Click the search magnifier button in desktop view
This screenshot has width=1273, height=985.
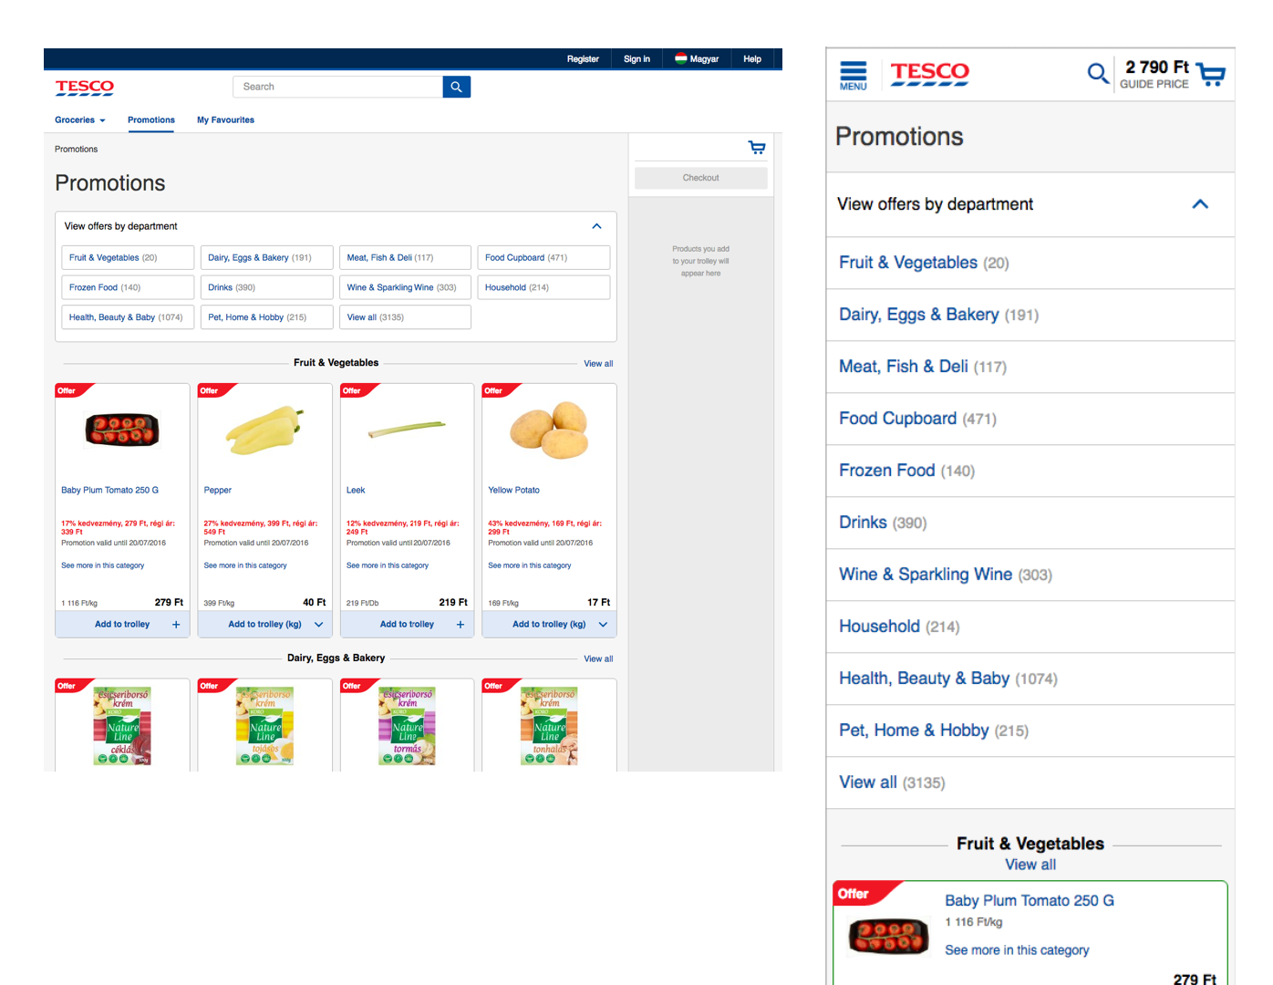click(457, 87)
